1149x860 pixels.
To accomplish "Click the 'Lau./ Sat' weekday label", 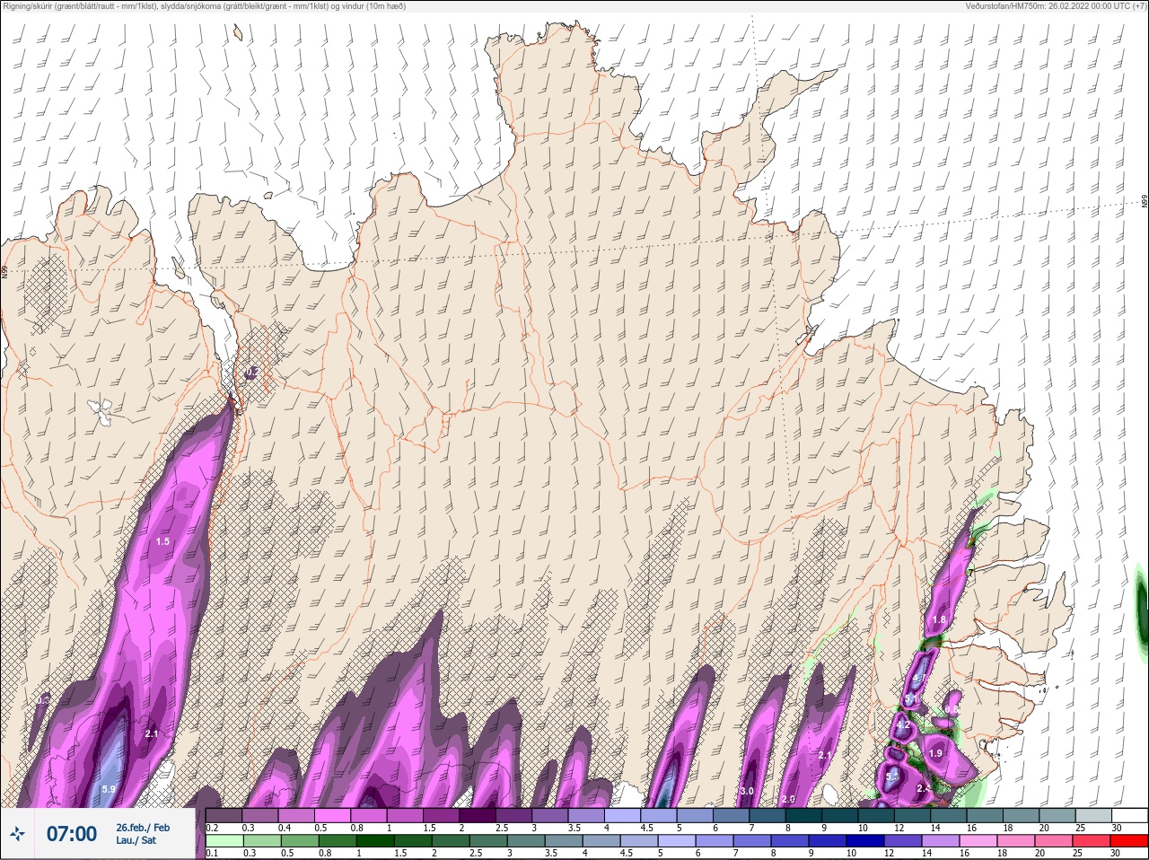I will (136, 841).
